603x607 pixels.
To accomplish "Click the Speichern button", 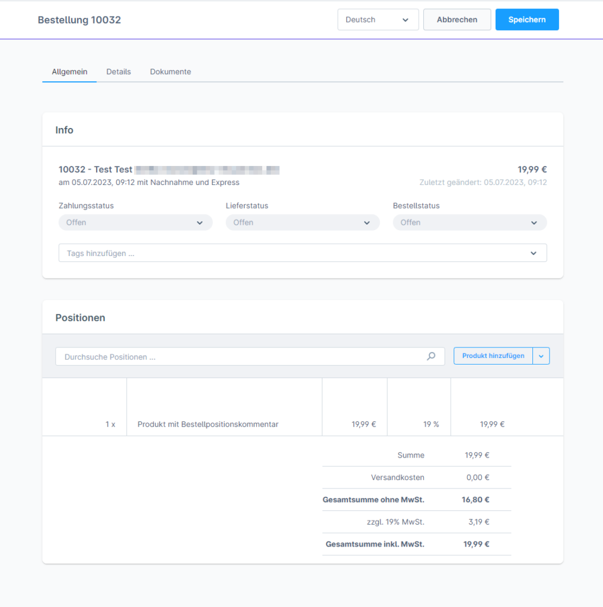I will coord(527,20).
